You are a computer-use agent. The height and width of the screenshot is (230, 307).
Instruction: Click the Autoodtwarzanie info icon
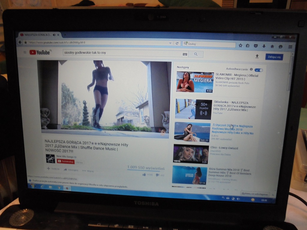[x=251, y=69]
